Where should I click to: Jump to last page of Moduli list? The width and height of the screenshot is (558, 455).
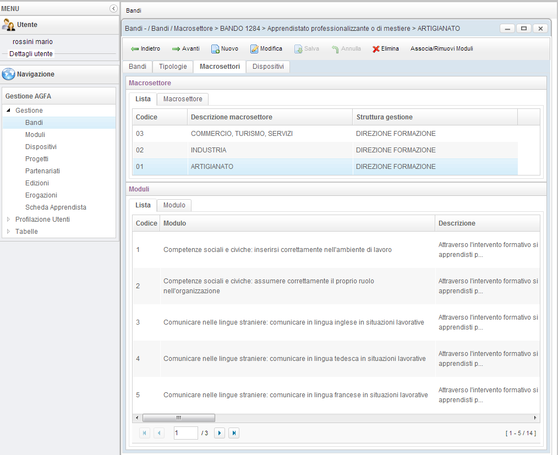[x=234, y=433]
